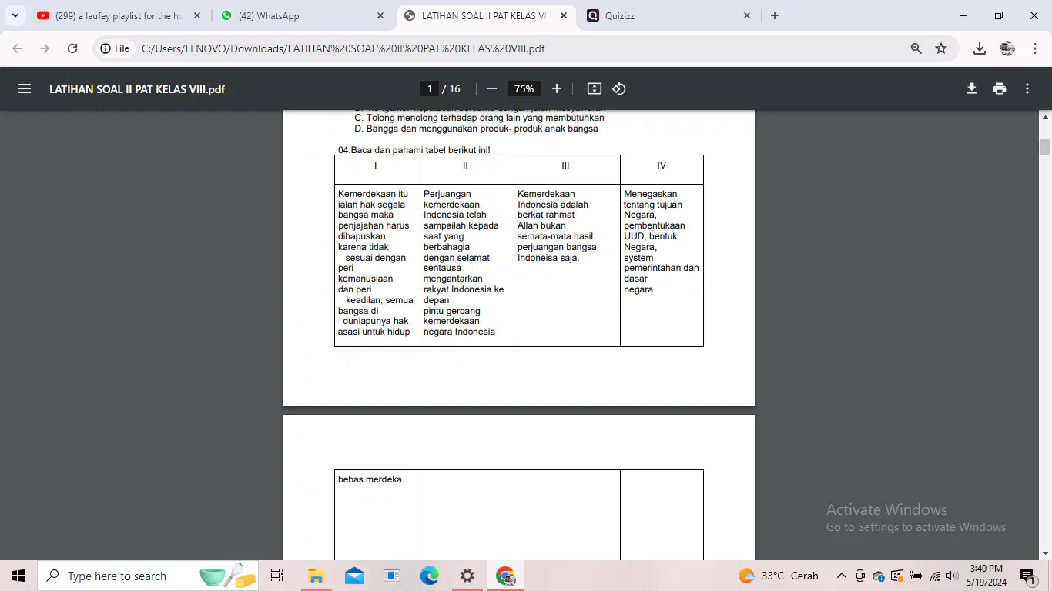The height and width of the screenshot is (591, 1052).
Task: Click the 75% zoom level field
Action: (x=524, y=88)
